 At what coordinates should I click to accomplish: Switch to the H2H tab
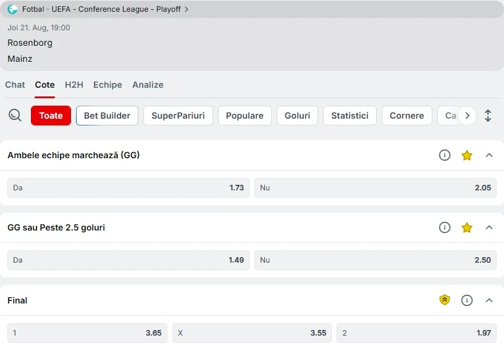(74, 85)
